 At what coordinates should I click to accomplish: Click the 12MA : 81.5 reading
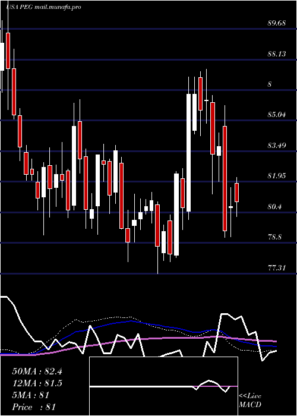37,383
